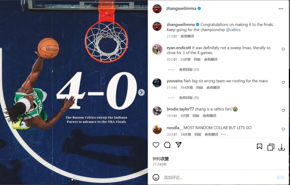This screenshot has height=185, width=290.
Task: Open emoji picker in comment box
Action: 156,177
